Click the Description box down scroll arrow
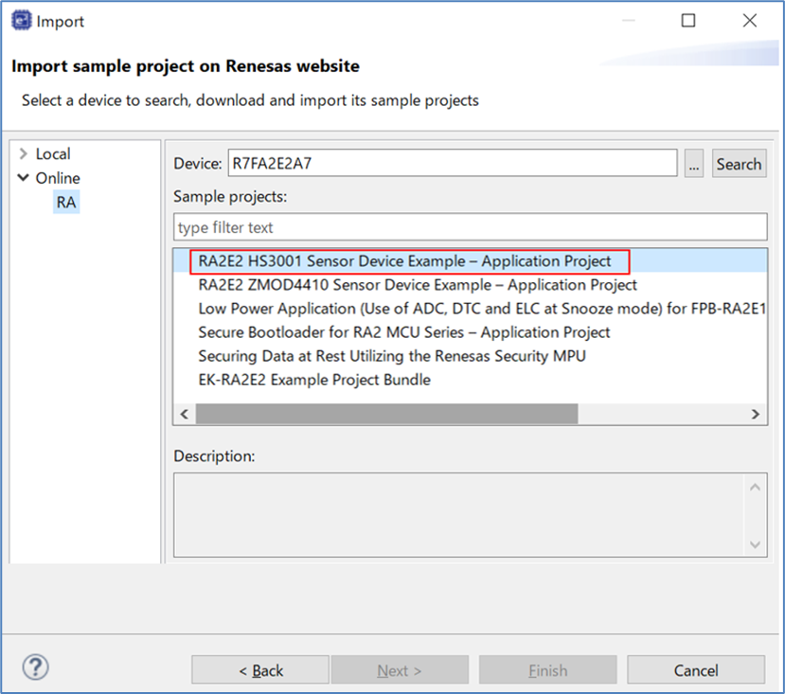The height and width of the screenshot is (694, 785). 755,544
